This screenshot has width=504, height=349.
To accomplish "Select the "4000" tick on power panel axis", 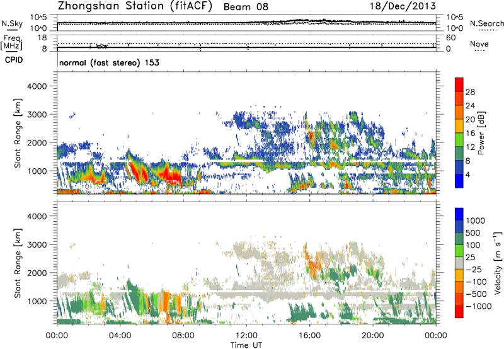I will [x=37, y=86].
